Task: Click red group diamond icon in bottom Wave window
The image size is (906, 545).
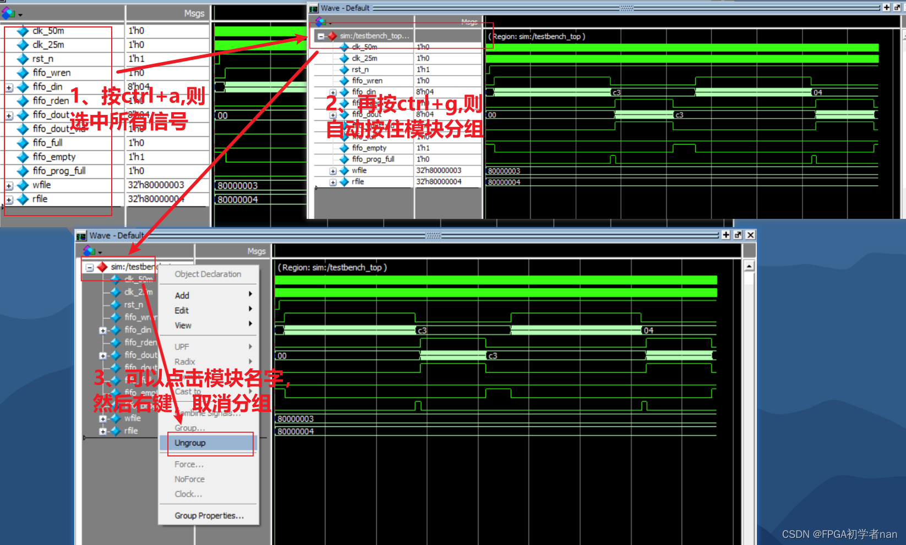Action: pyautogui.click(x=102, y=267)
